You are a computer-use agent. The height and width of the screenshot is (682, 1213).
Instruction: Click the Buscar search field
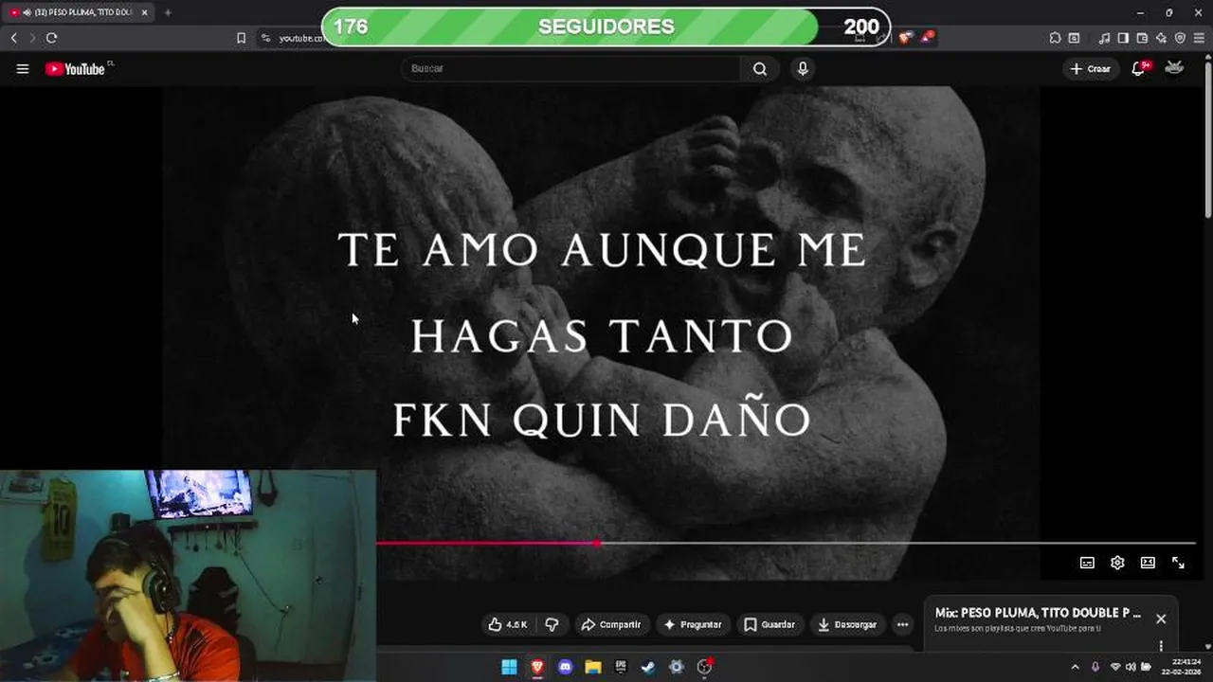click(x=571, y=68)
